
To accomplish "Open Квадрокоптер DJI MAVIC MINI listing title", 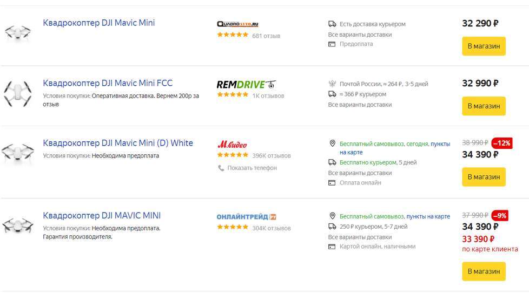I will [102, 215].
